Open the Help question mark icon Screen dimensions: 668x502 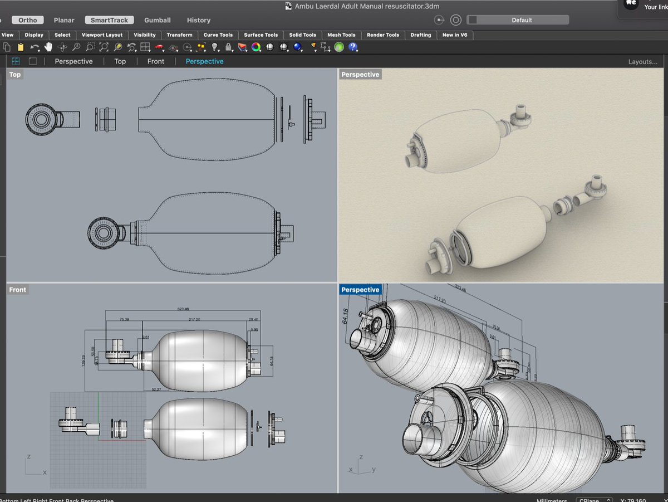click(353, 47)
